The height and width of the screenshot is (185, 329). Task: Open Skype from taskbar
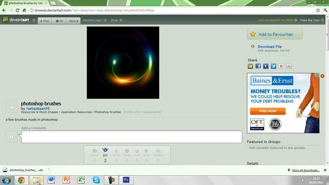coord(96,180)
